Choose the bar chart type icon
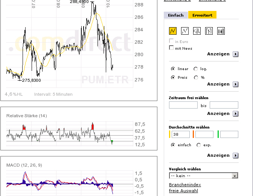 [197, 31]
